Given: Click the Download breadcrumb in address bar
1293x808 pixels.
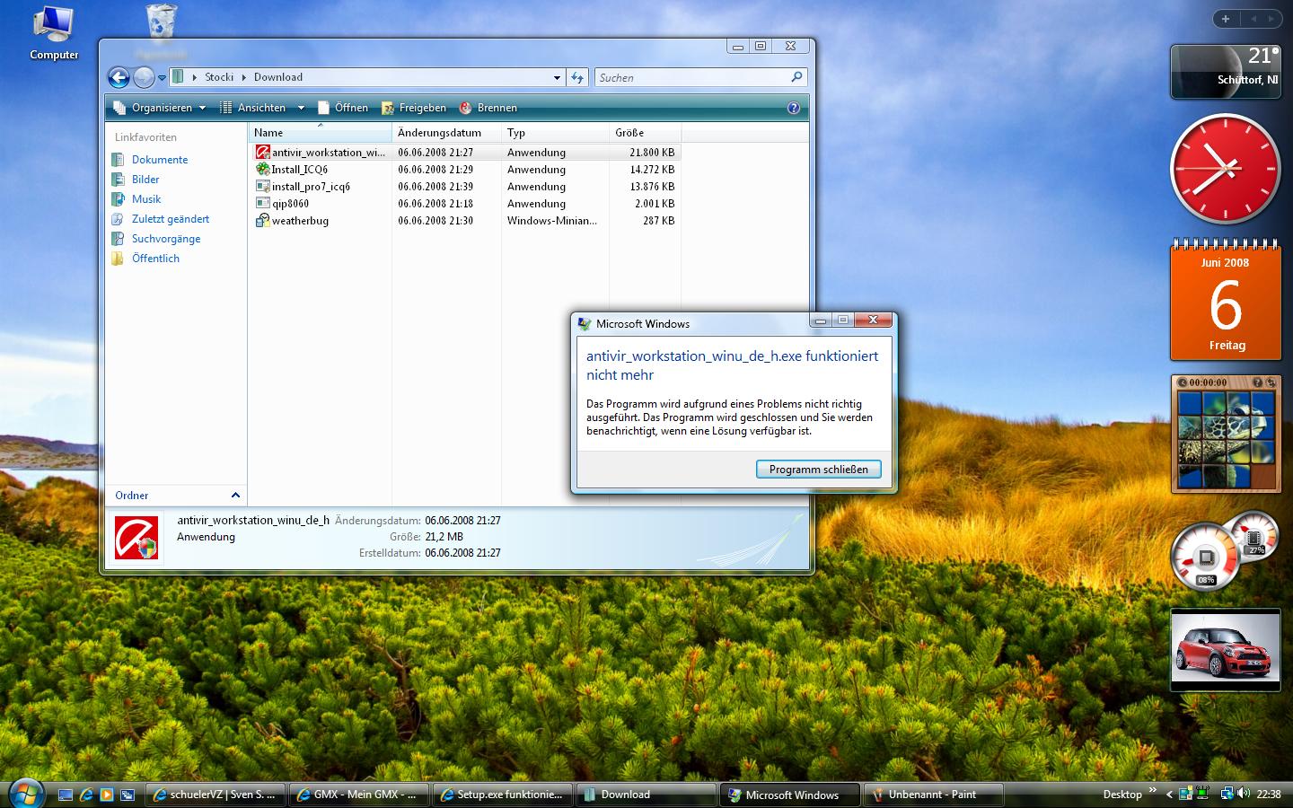Looking at the screenshot, I should point(278,77).
